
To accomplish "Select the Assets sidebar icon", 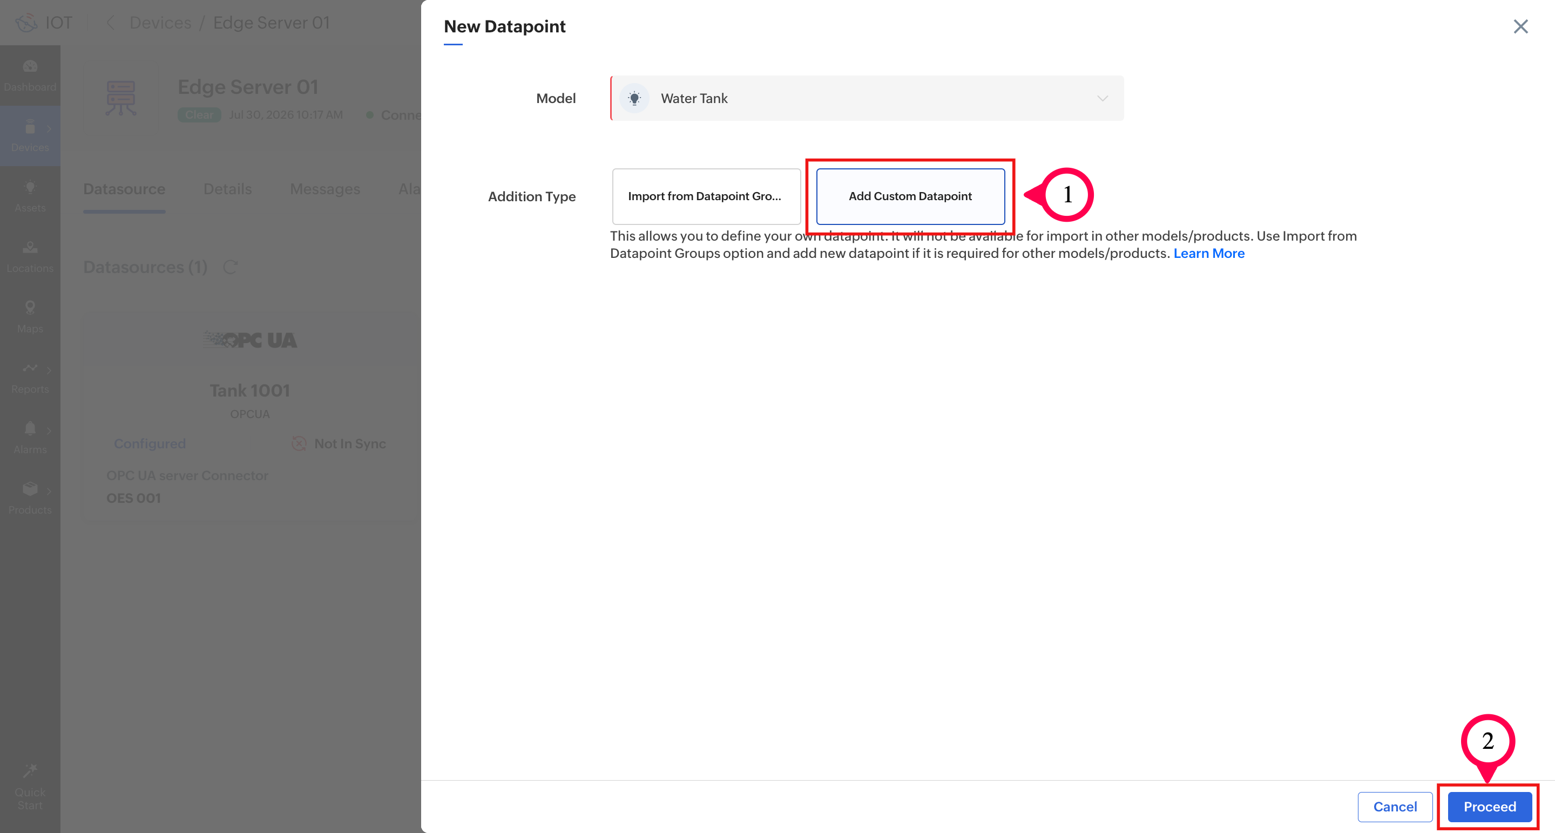I will coord(30,188).
